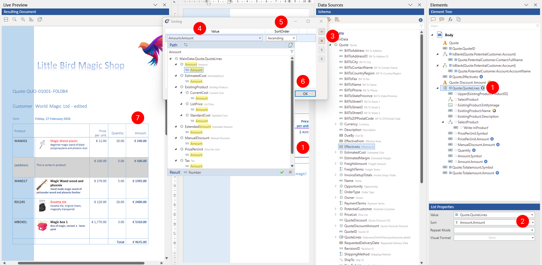Viewport: 542px width, 265px height.
Task: Cancel path selection with red X
Action: tap(290, 172)
